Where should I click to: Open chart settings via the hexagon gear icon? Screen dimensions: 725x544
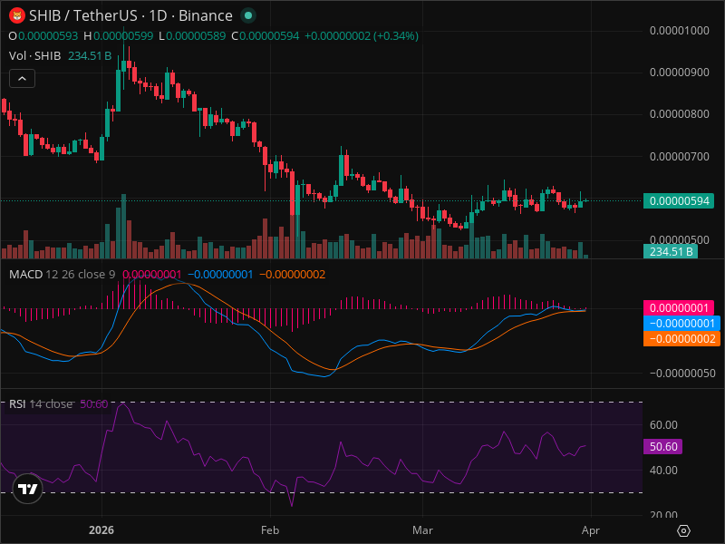point(683,530)
